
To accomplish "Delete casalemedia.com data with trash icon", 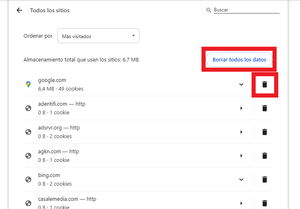I will [x=265, y=203].
